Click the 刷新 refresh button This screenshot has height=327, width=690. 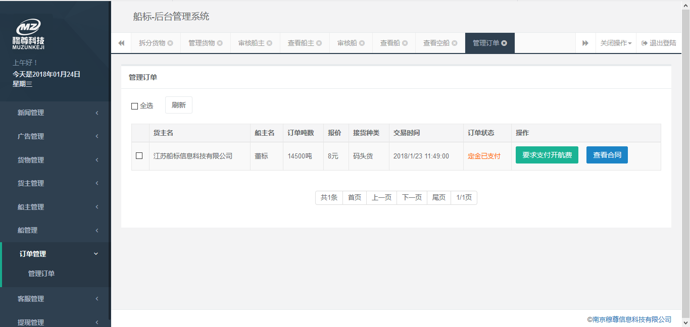point(178,105)
